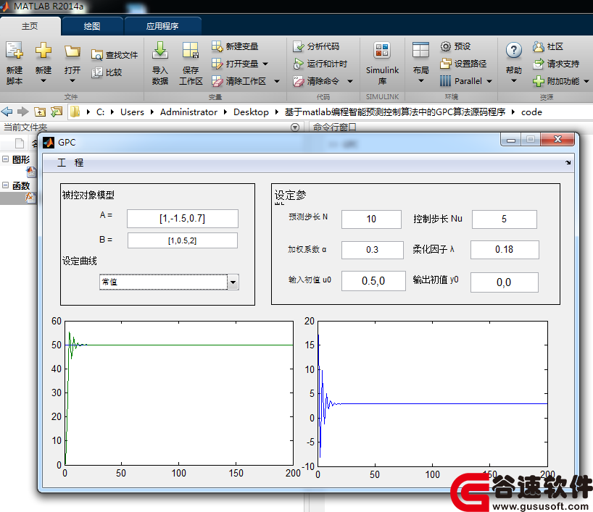Click the GPC算法源码程序 folder path segment
The width and height of the screenshot is (593, 512).
click(x=395, y=112)
